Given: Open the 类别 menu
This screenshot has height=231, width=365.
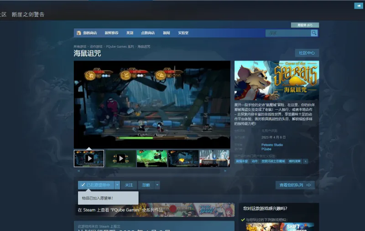Looking at the screenshot, I should (130, 33).
